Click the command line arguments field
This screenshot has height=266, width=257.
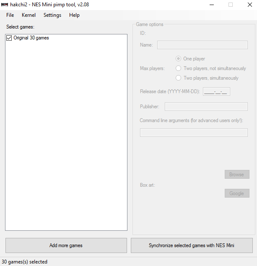pos(193,133)
